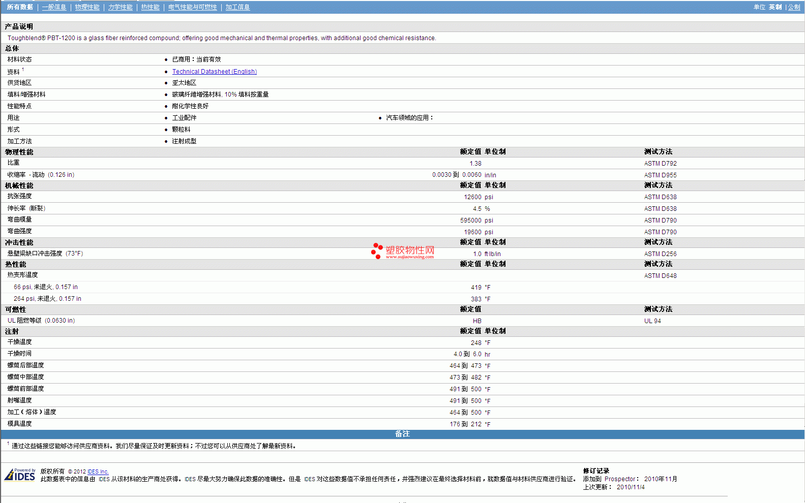This screenshot has height=503, width=805.
Task: Click 射嘴温度 row label
Action: click(19, 400)
